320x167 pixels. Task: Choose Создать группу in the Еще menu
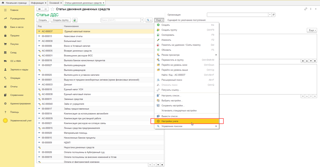[x=187, y=30]
